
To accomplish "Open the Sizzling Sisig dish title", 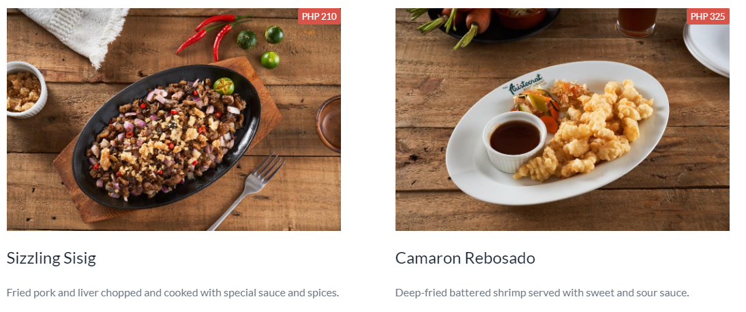I will click(x=51, y=258).
